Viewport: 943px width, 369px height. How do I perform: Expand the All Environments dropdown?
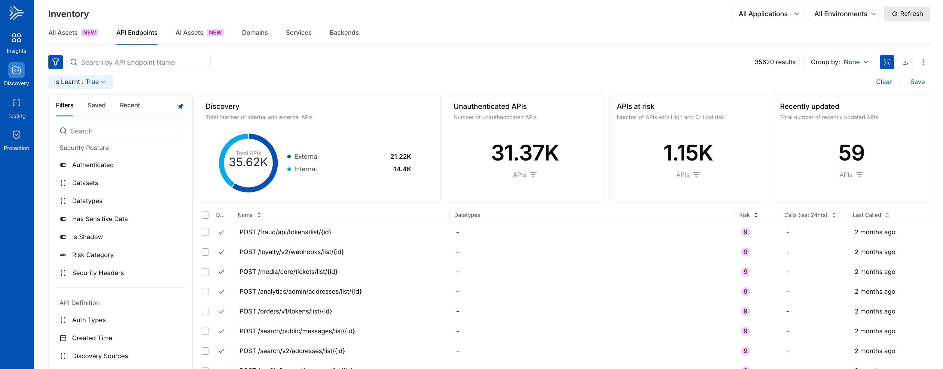[844, 14]
